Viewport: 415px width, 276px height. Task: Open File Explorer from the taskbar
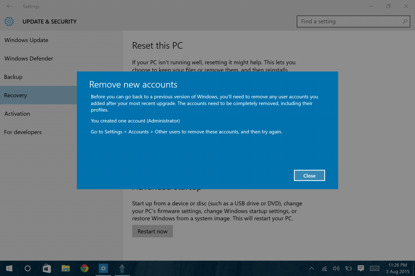[65, 268]
